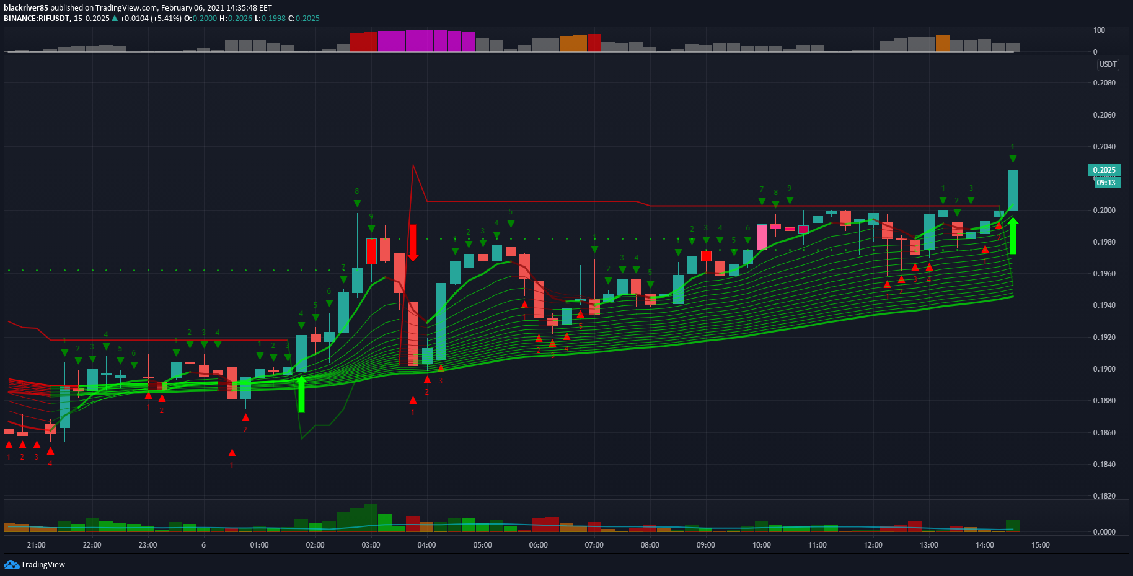Click the large green up arrow near 14:30
The width and height of the screenshot is (1133, 576).
pyautogui.click(x=1013, y=236)
